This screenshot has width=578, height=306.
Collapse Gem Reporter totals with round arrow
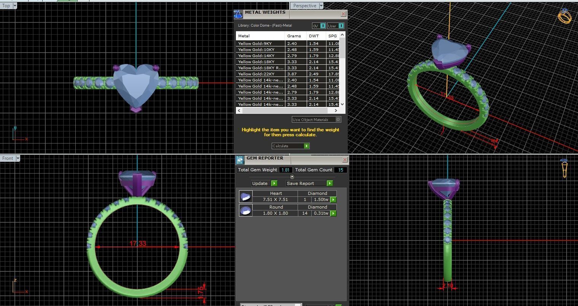click(292, 177)
